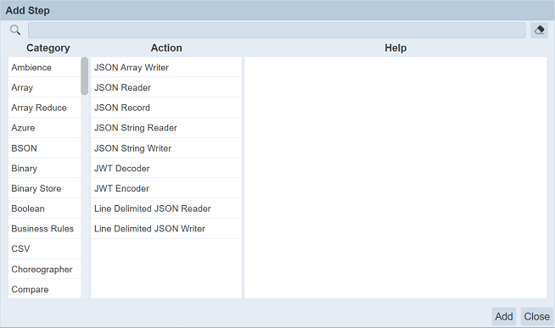This screenshot has height=328, width=555.
Task: Click the Category list scrollbar thumb
Action: [84, 76]
